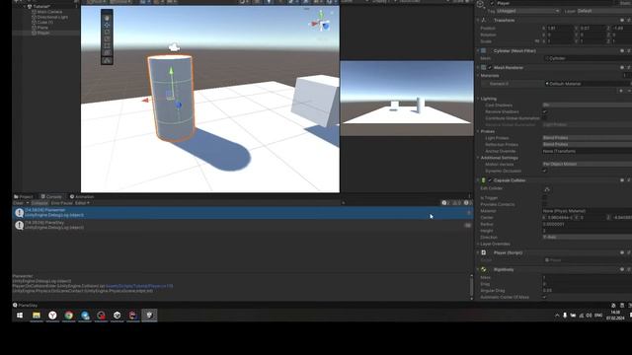Open Transform component settings menu
The width and height of the screenshot is (632, 355).
[x=628, y=20]
